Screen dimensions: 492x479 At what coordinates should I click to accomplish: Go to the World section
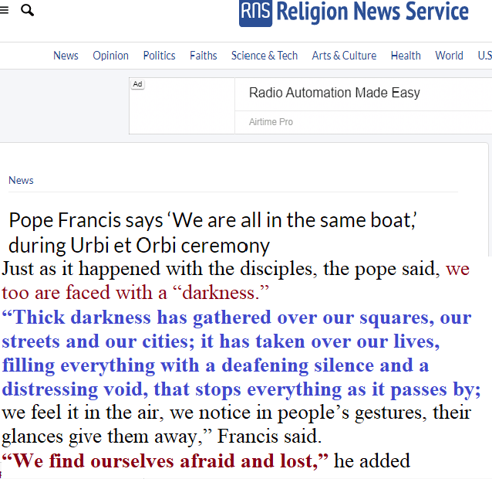449,56
